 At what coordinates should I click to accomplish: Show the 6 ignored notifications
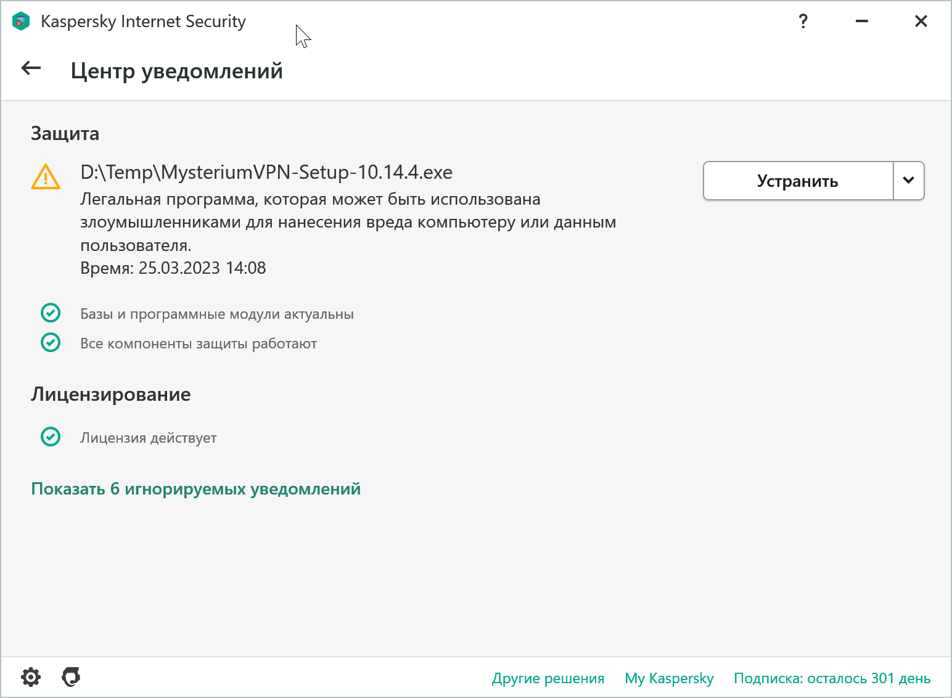[x=195, y=488]
